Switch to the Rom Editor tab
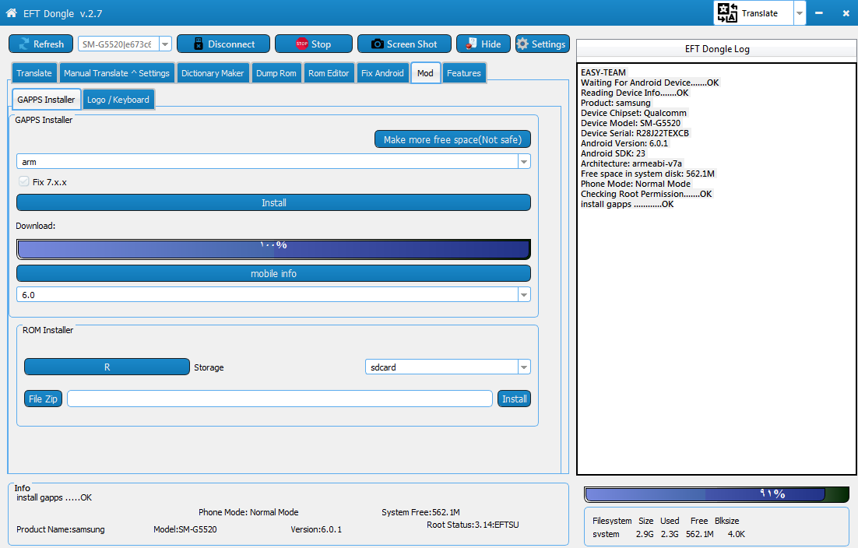Viewport: 858px width, 548px height. point(329,73)
